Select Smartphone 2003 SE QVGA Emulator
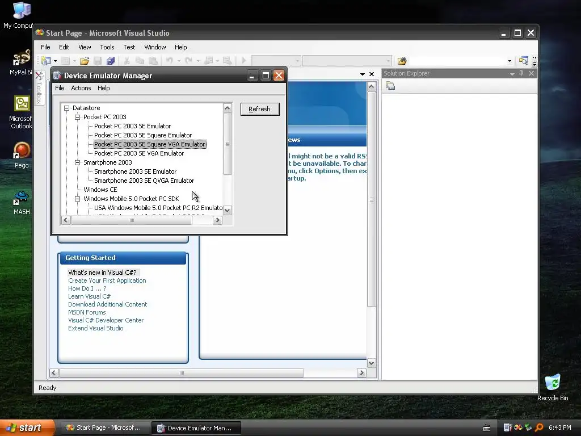This screenshot has height=436, width=581. click(x=144, y=181)
